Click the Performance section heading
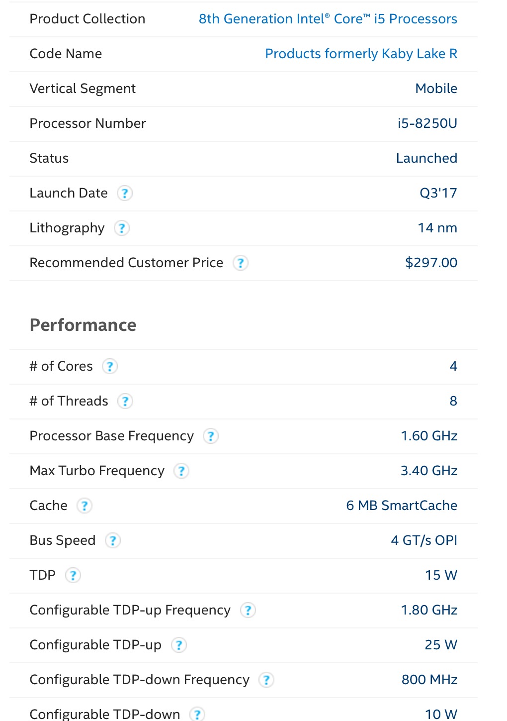 [83, 325]
